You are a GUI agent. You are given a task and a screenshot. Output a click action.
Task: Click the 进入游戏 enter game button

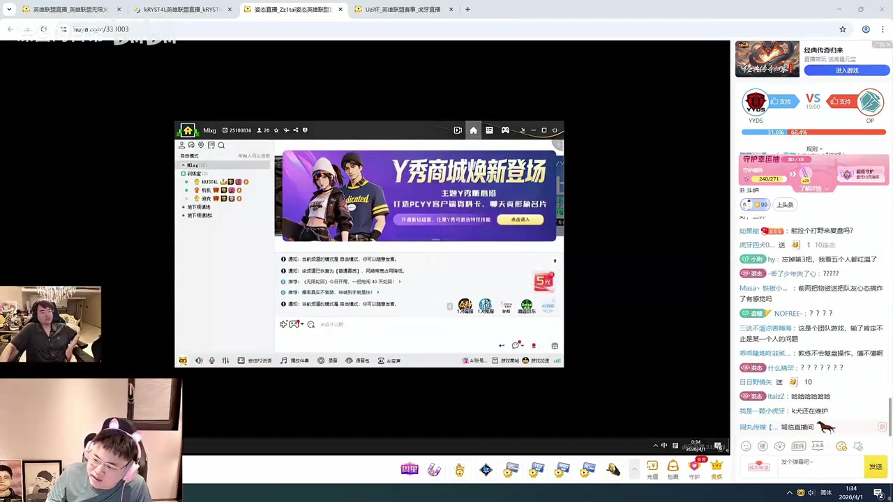[x=846, y=70]
